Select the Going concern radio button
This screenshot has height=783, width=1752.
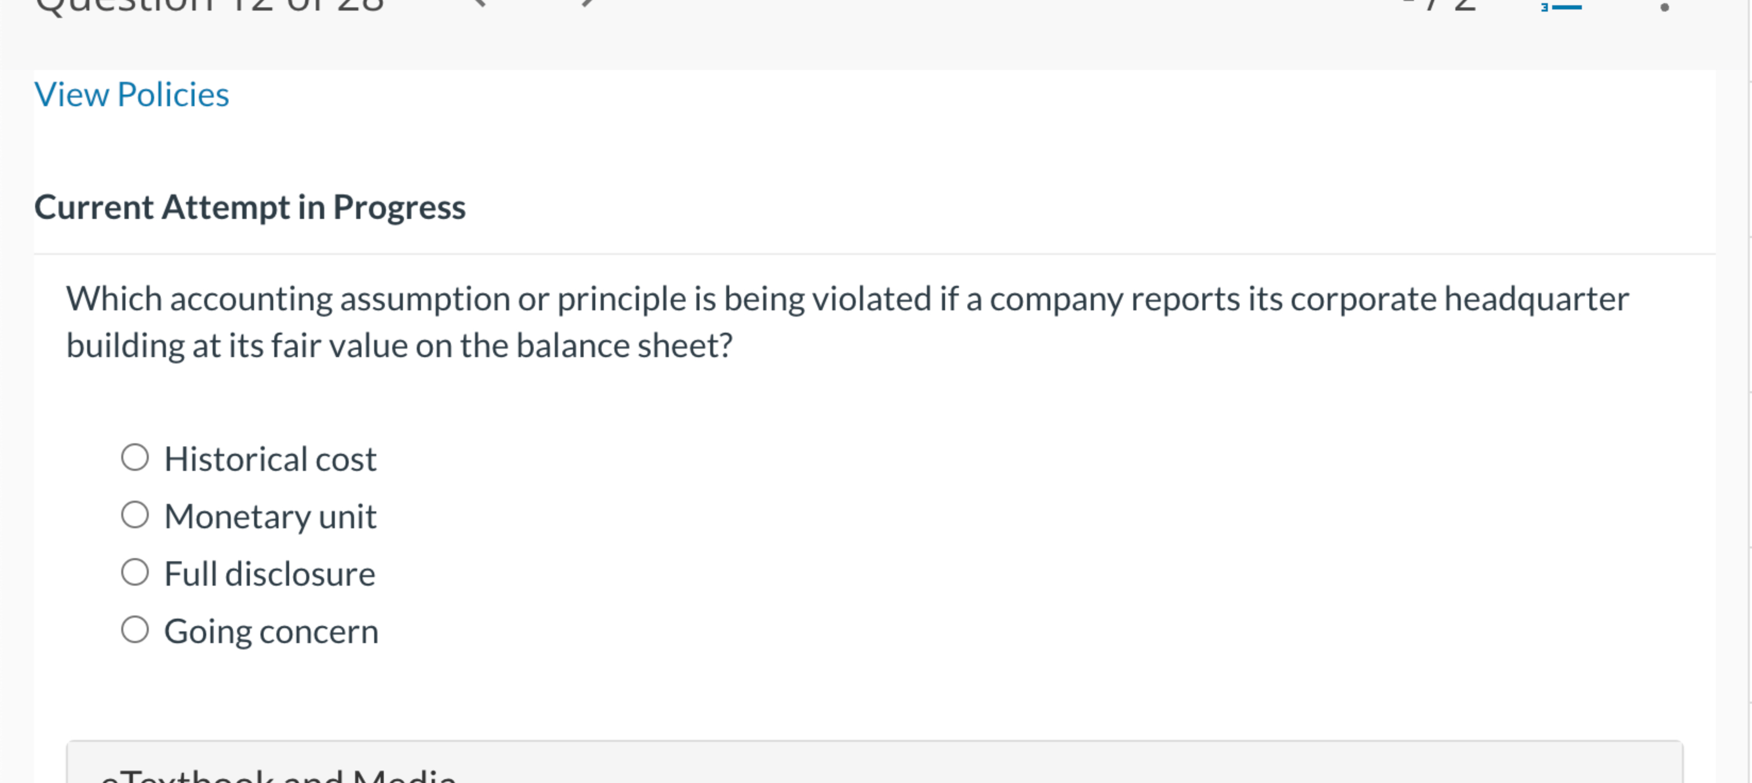[x=137, y=628]
